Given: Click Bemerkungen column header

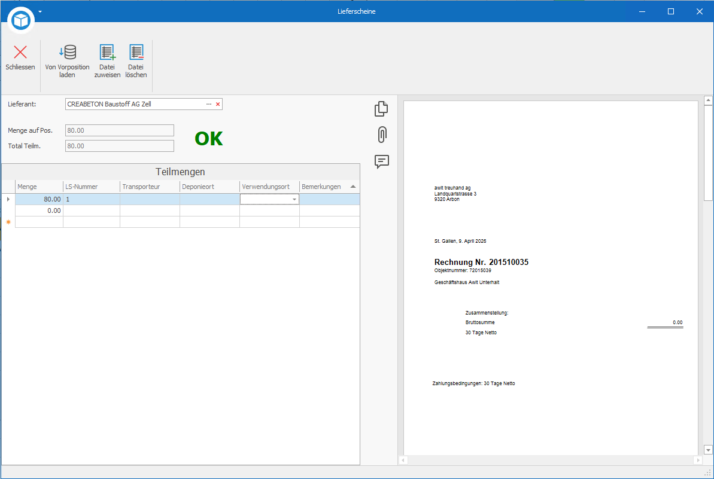Looking at the screenshot, I should tap(329, 187).
